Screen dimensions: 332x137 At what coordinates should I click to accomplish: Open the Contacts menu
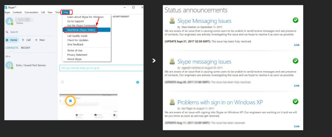point(17,13)
